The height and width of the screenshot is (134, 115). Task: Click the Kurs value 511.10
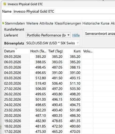(75, 84)
